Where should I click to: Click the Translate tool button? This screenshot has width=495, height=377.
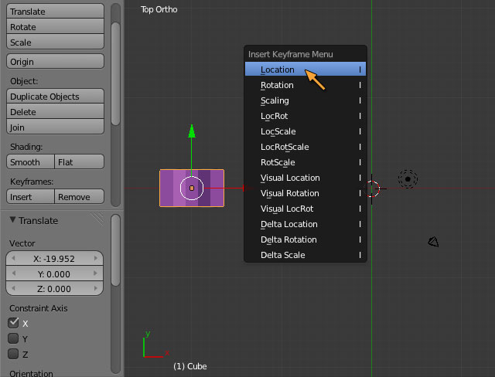coord(55,12)
